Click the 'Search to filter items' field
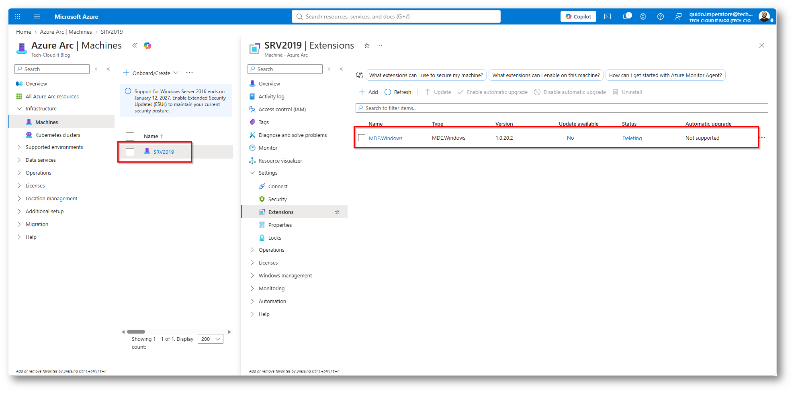 click(x=562, y=108)
